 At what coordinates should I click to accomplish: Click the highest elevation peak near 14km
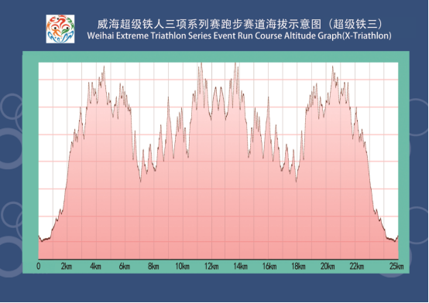click(235, 63)
